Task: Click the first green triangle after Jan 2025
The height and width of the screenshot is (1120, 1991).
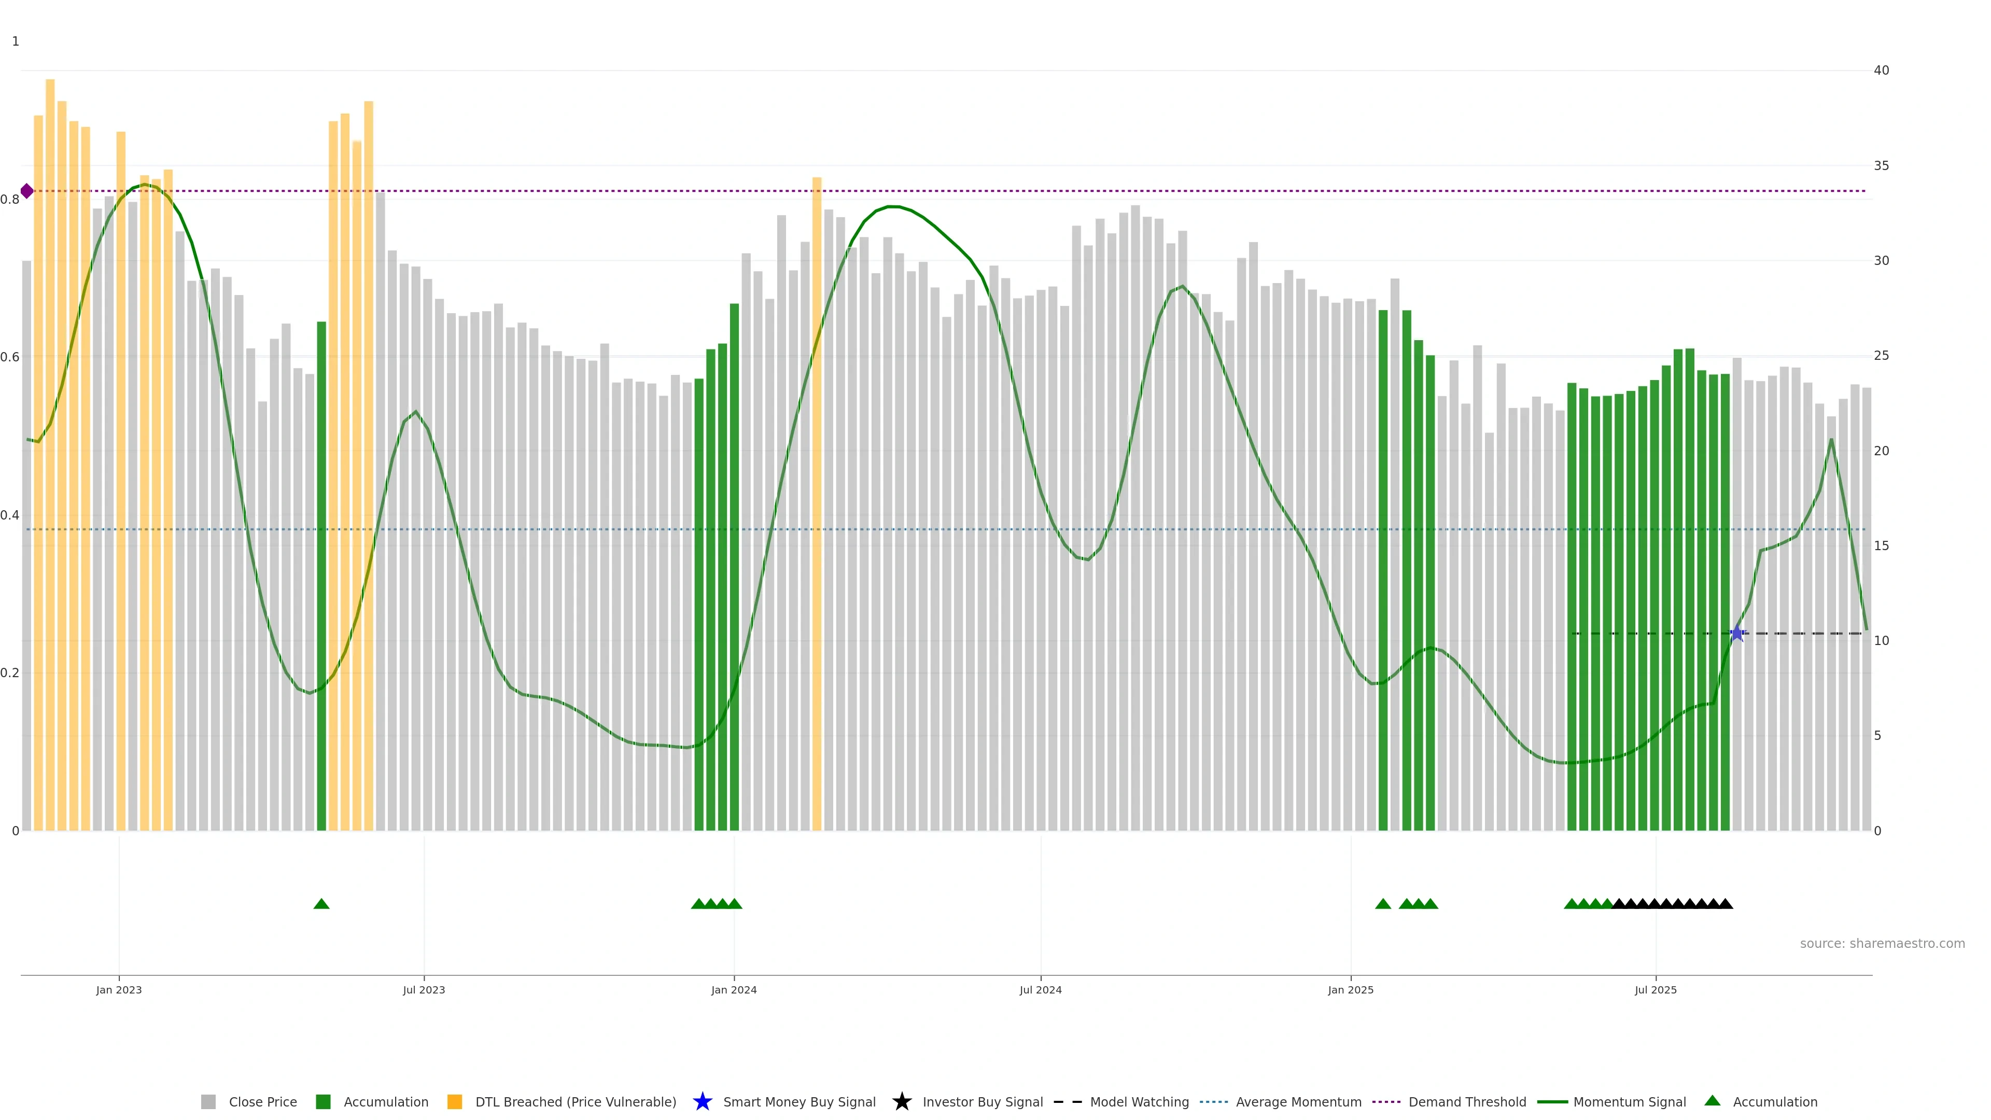Action: click(1383, 904)
